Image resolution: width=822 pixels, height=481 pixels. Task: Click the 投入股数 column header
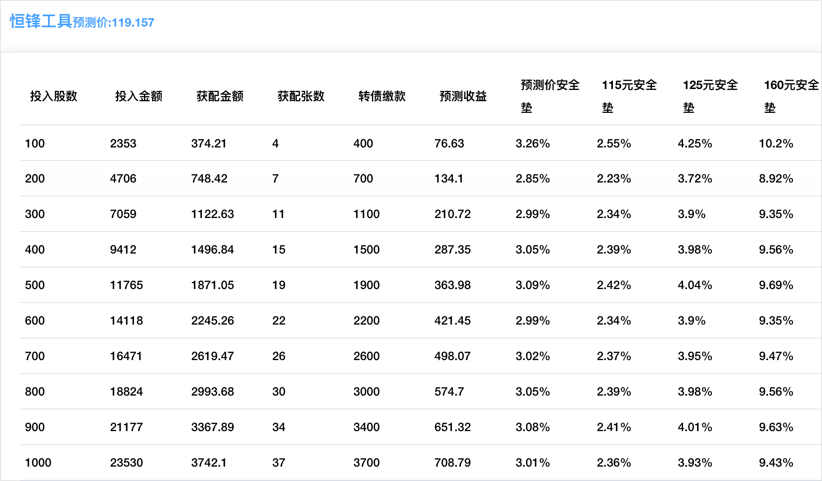pyautogui.click(x=54, y=96)
